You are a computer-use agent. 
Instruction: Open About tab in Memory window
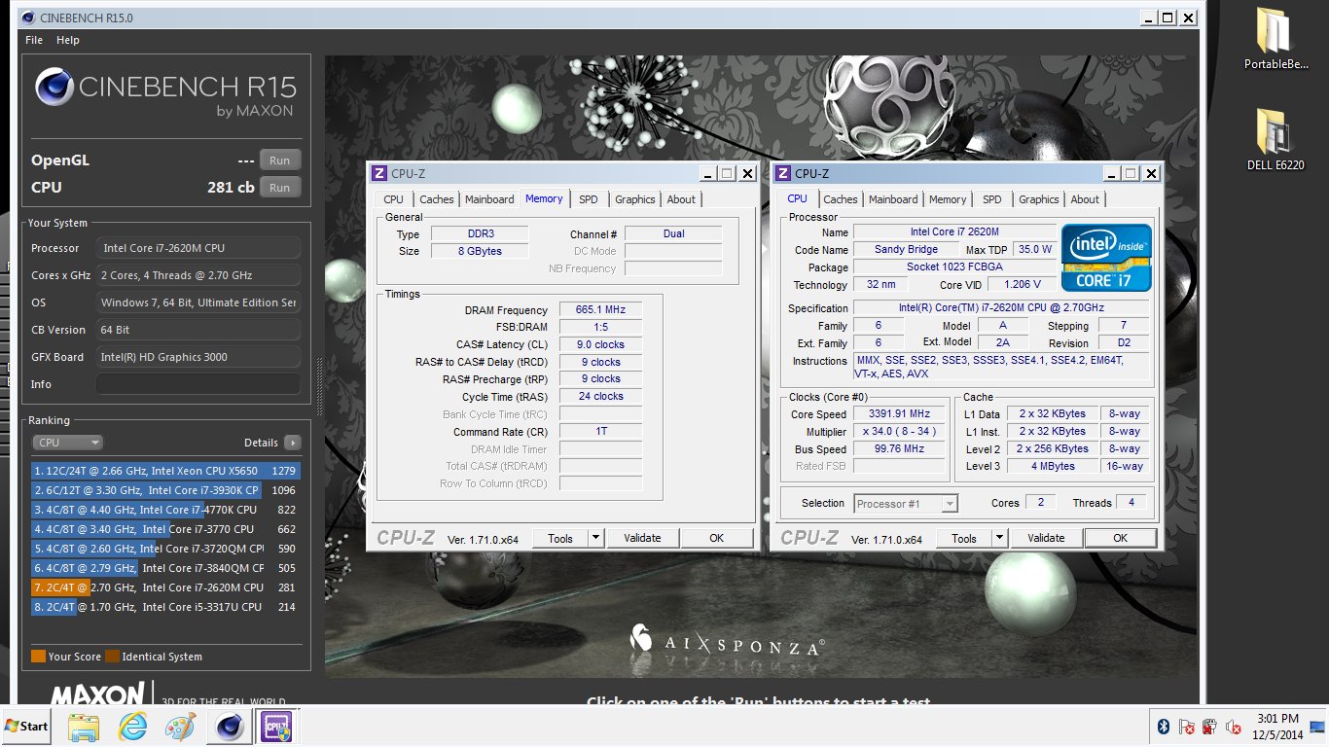681,199
